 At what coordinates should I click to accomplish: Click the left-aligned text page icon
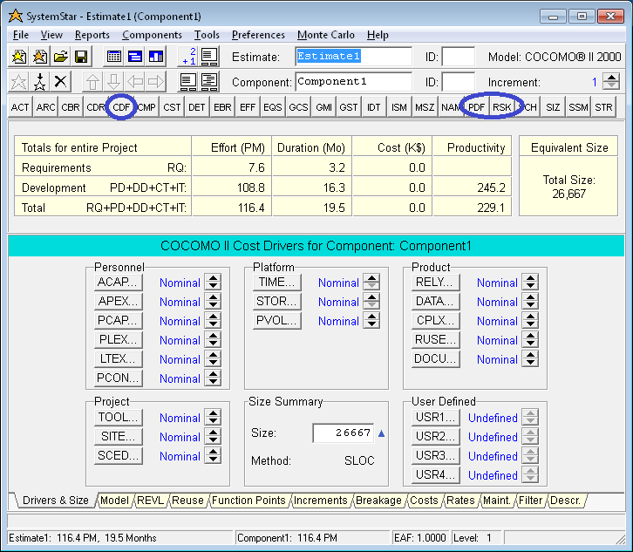point(188,82)
